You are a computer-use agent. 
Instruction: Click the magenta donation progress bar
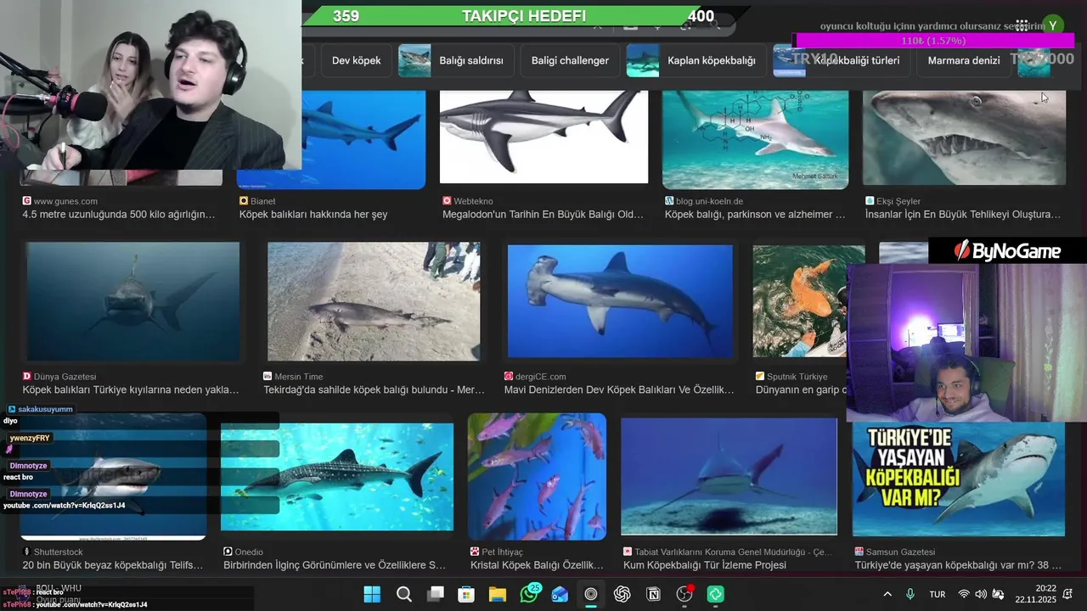934,41
